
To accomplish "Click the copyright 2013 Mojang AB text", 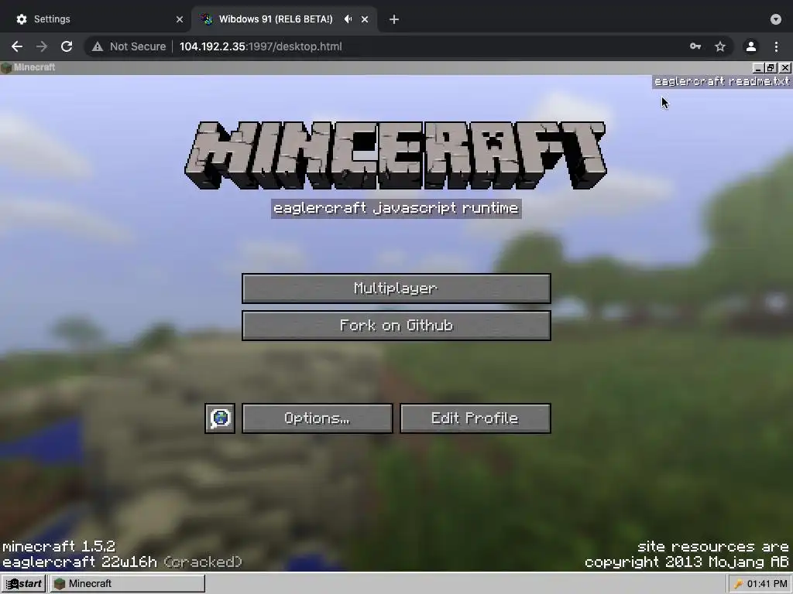I will click(x=687, y=562).
